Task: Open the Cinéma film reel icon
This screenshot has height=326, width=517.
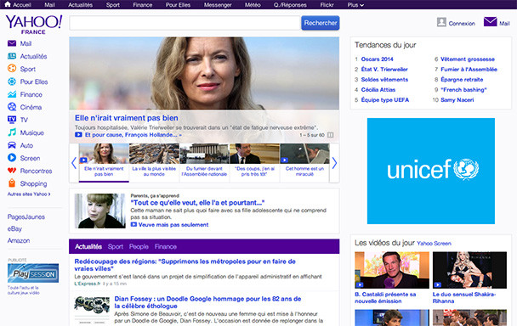Action: [12, 107]
